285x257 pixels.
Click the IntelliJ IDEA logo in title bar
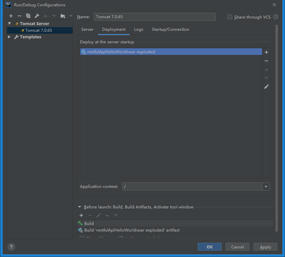pos(8,5)
